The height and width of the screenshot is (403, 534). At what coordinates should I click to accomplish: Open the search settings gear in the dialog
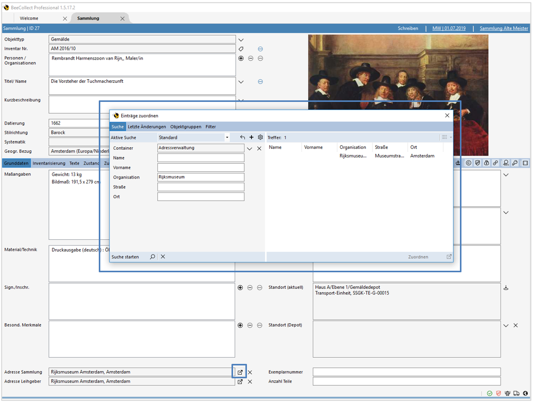[x=260, y=137]
